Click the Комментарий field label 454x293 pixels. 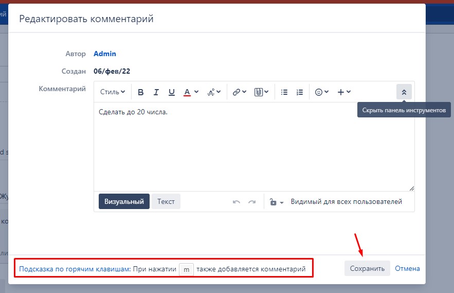pos(62,89)
